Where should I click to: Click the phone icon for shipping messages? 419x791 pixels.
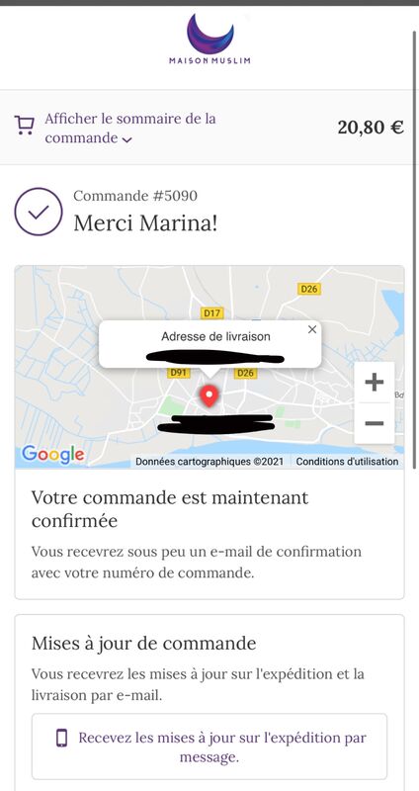tap(61, 738)
